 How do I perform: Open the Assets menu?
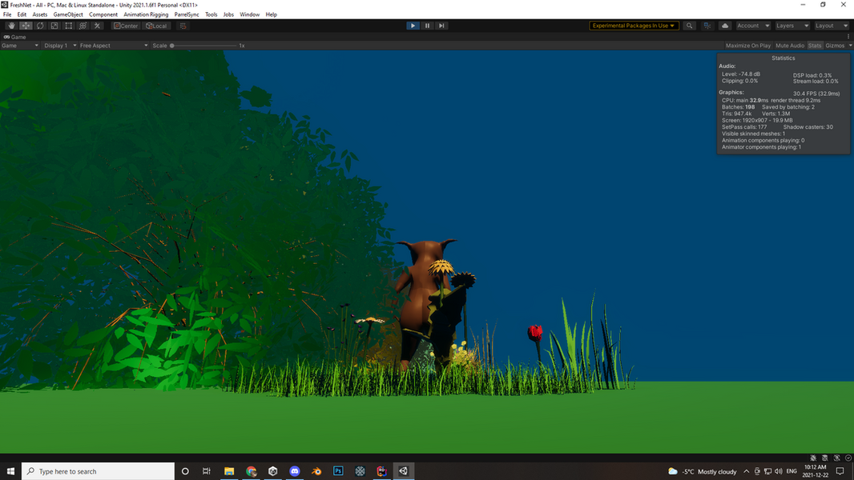click(40, 14)
